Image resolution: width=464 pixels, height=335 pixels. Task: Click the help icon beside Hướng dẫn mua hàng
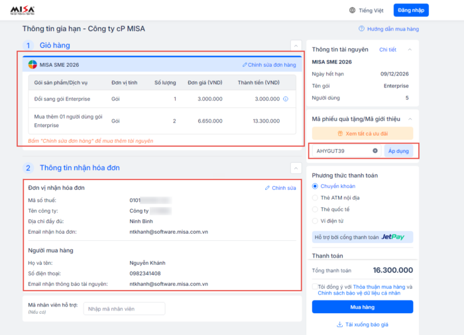coord(361,29)
